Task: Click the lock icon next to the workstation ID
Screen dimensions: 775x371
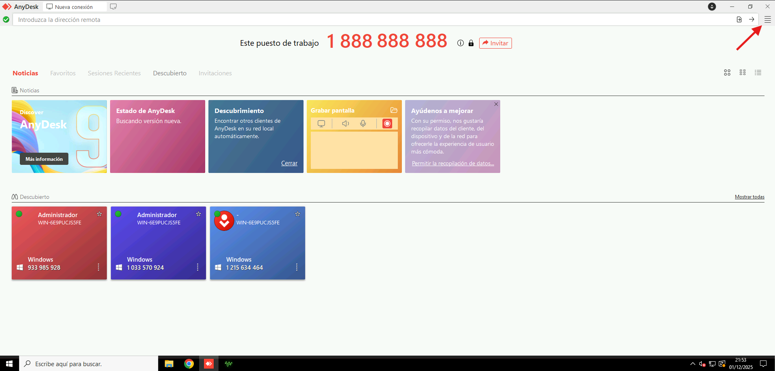Action: (471, 43)
